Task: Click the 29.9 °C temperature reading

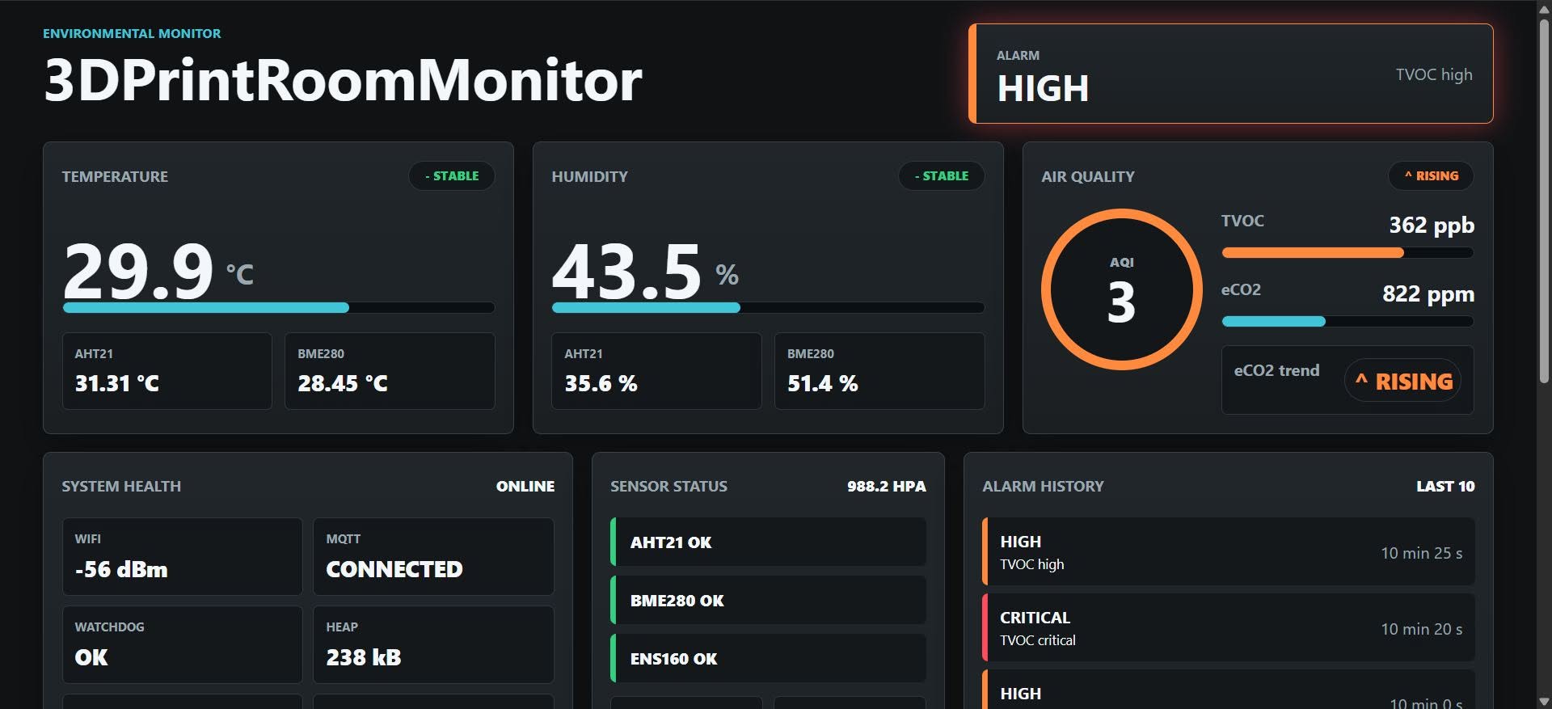Action: click(x=158, y=270)
